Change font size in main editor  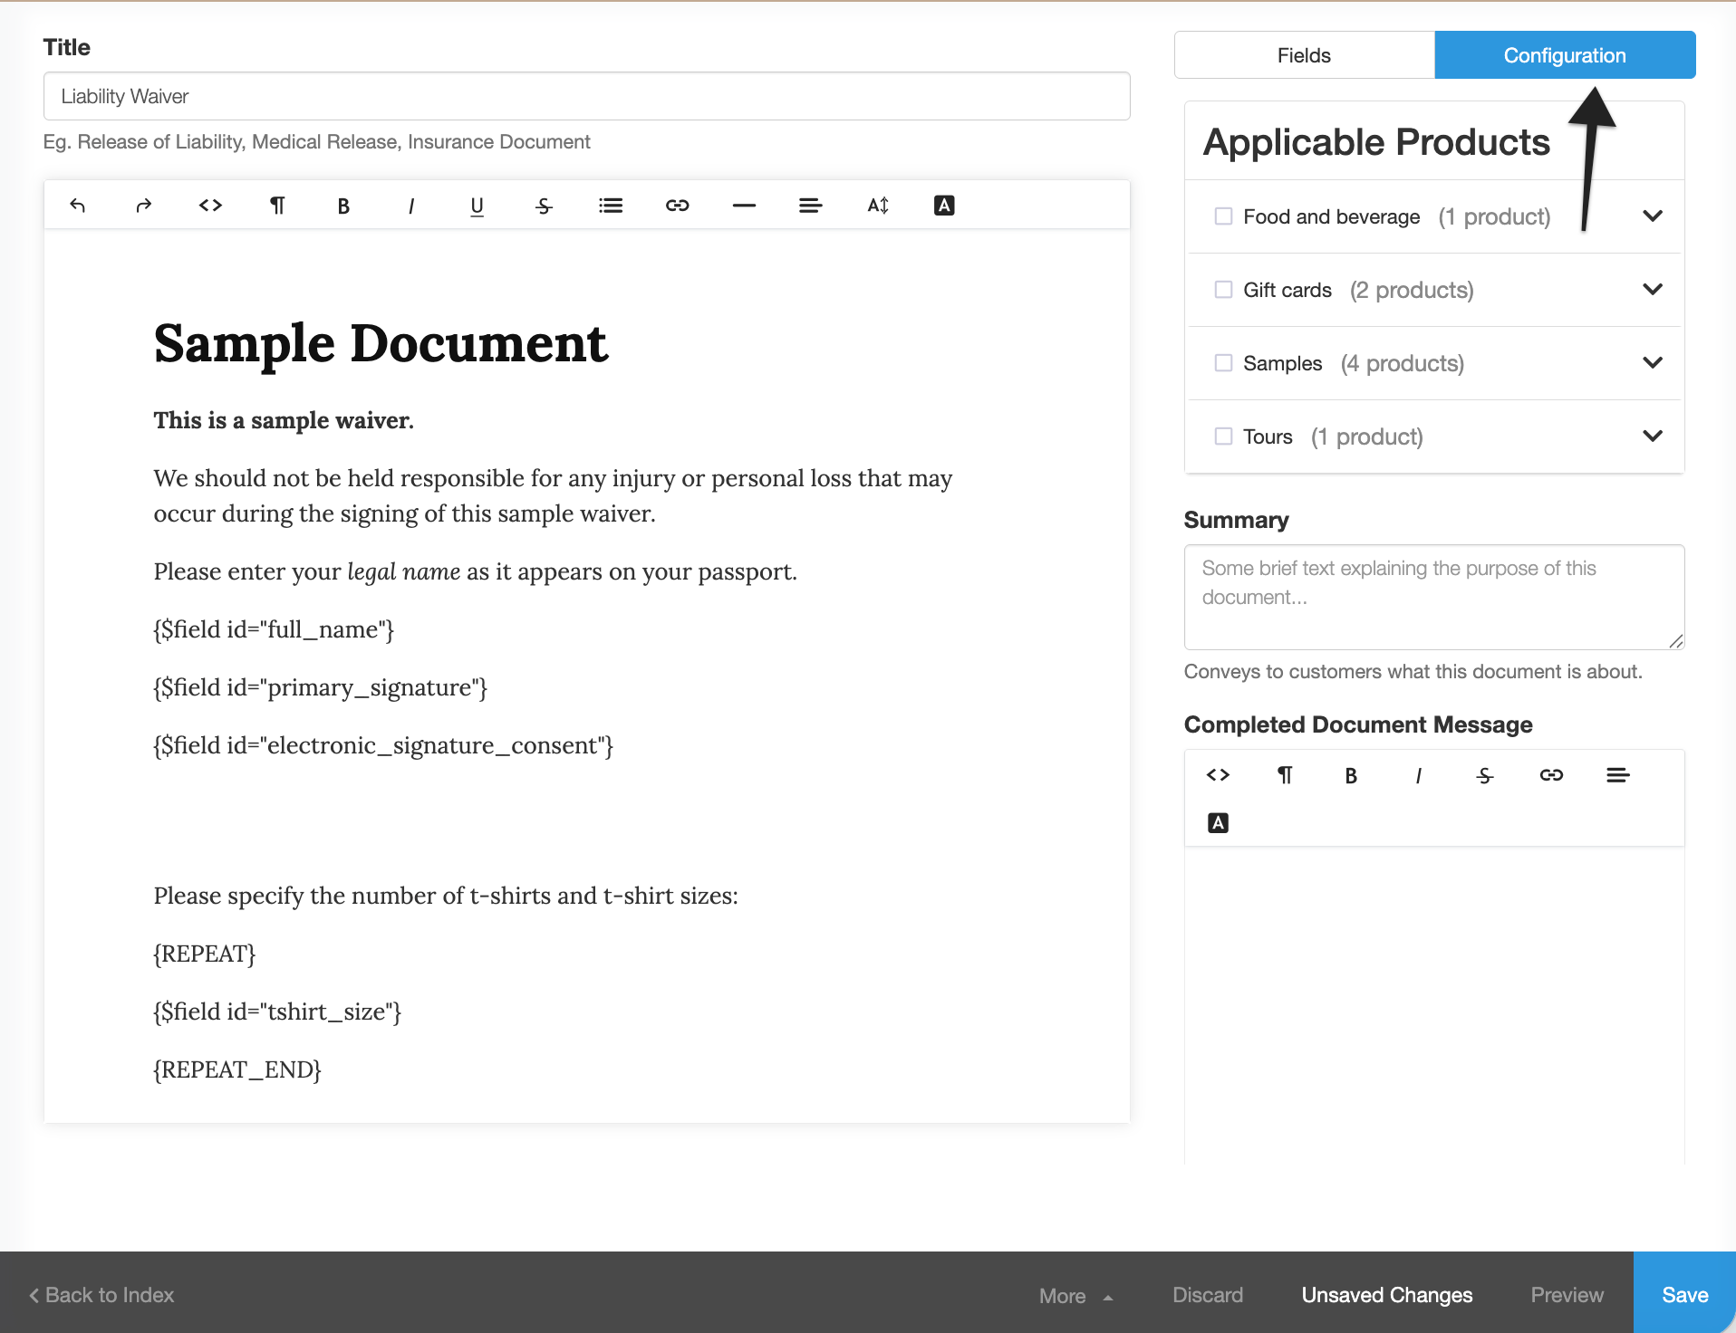click(x=877, y=206)
